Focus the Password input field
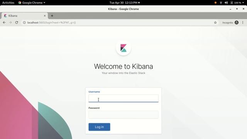 pyautogui.click(x=123, y=115)
